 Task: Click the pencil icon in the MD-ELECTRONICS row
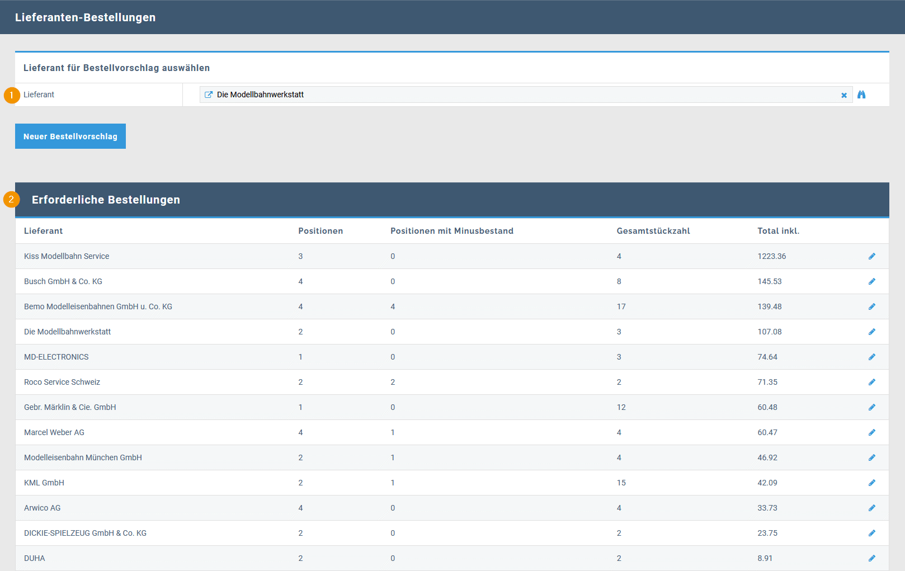(872, 357)
